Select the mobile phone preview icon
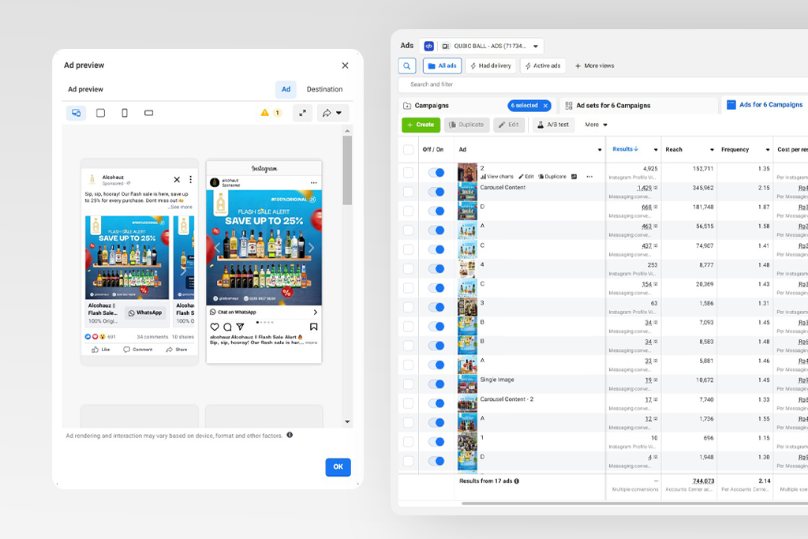Image resolution: width=808 pixels, height=539 pixels. coord(125,113)
